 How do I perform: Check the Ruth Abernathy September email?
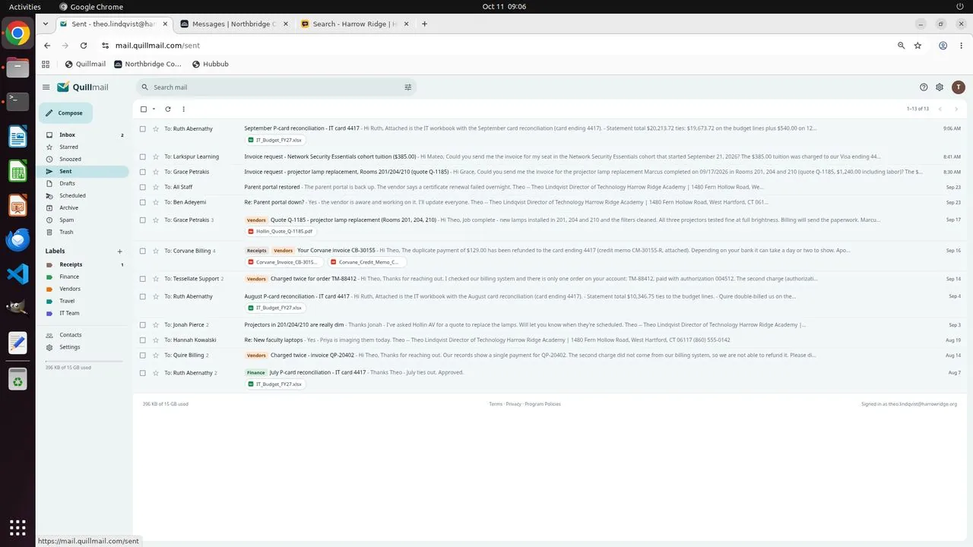click(142, 129)
